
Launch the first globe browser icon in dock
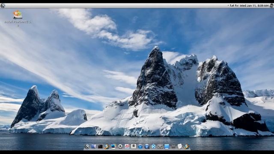pyautogui.click(x=107, y=146)
